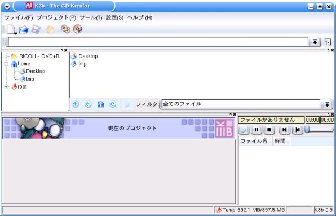The height and width of the screenshot is (216, 336).
Task: Select the root folder in tree
Action: [x=19, y=87]
